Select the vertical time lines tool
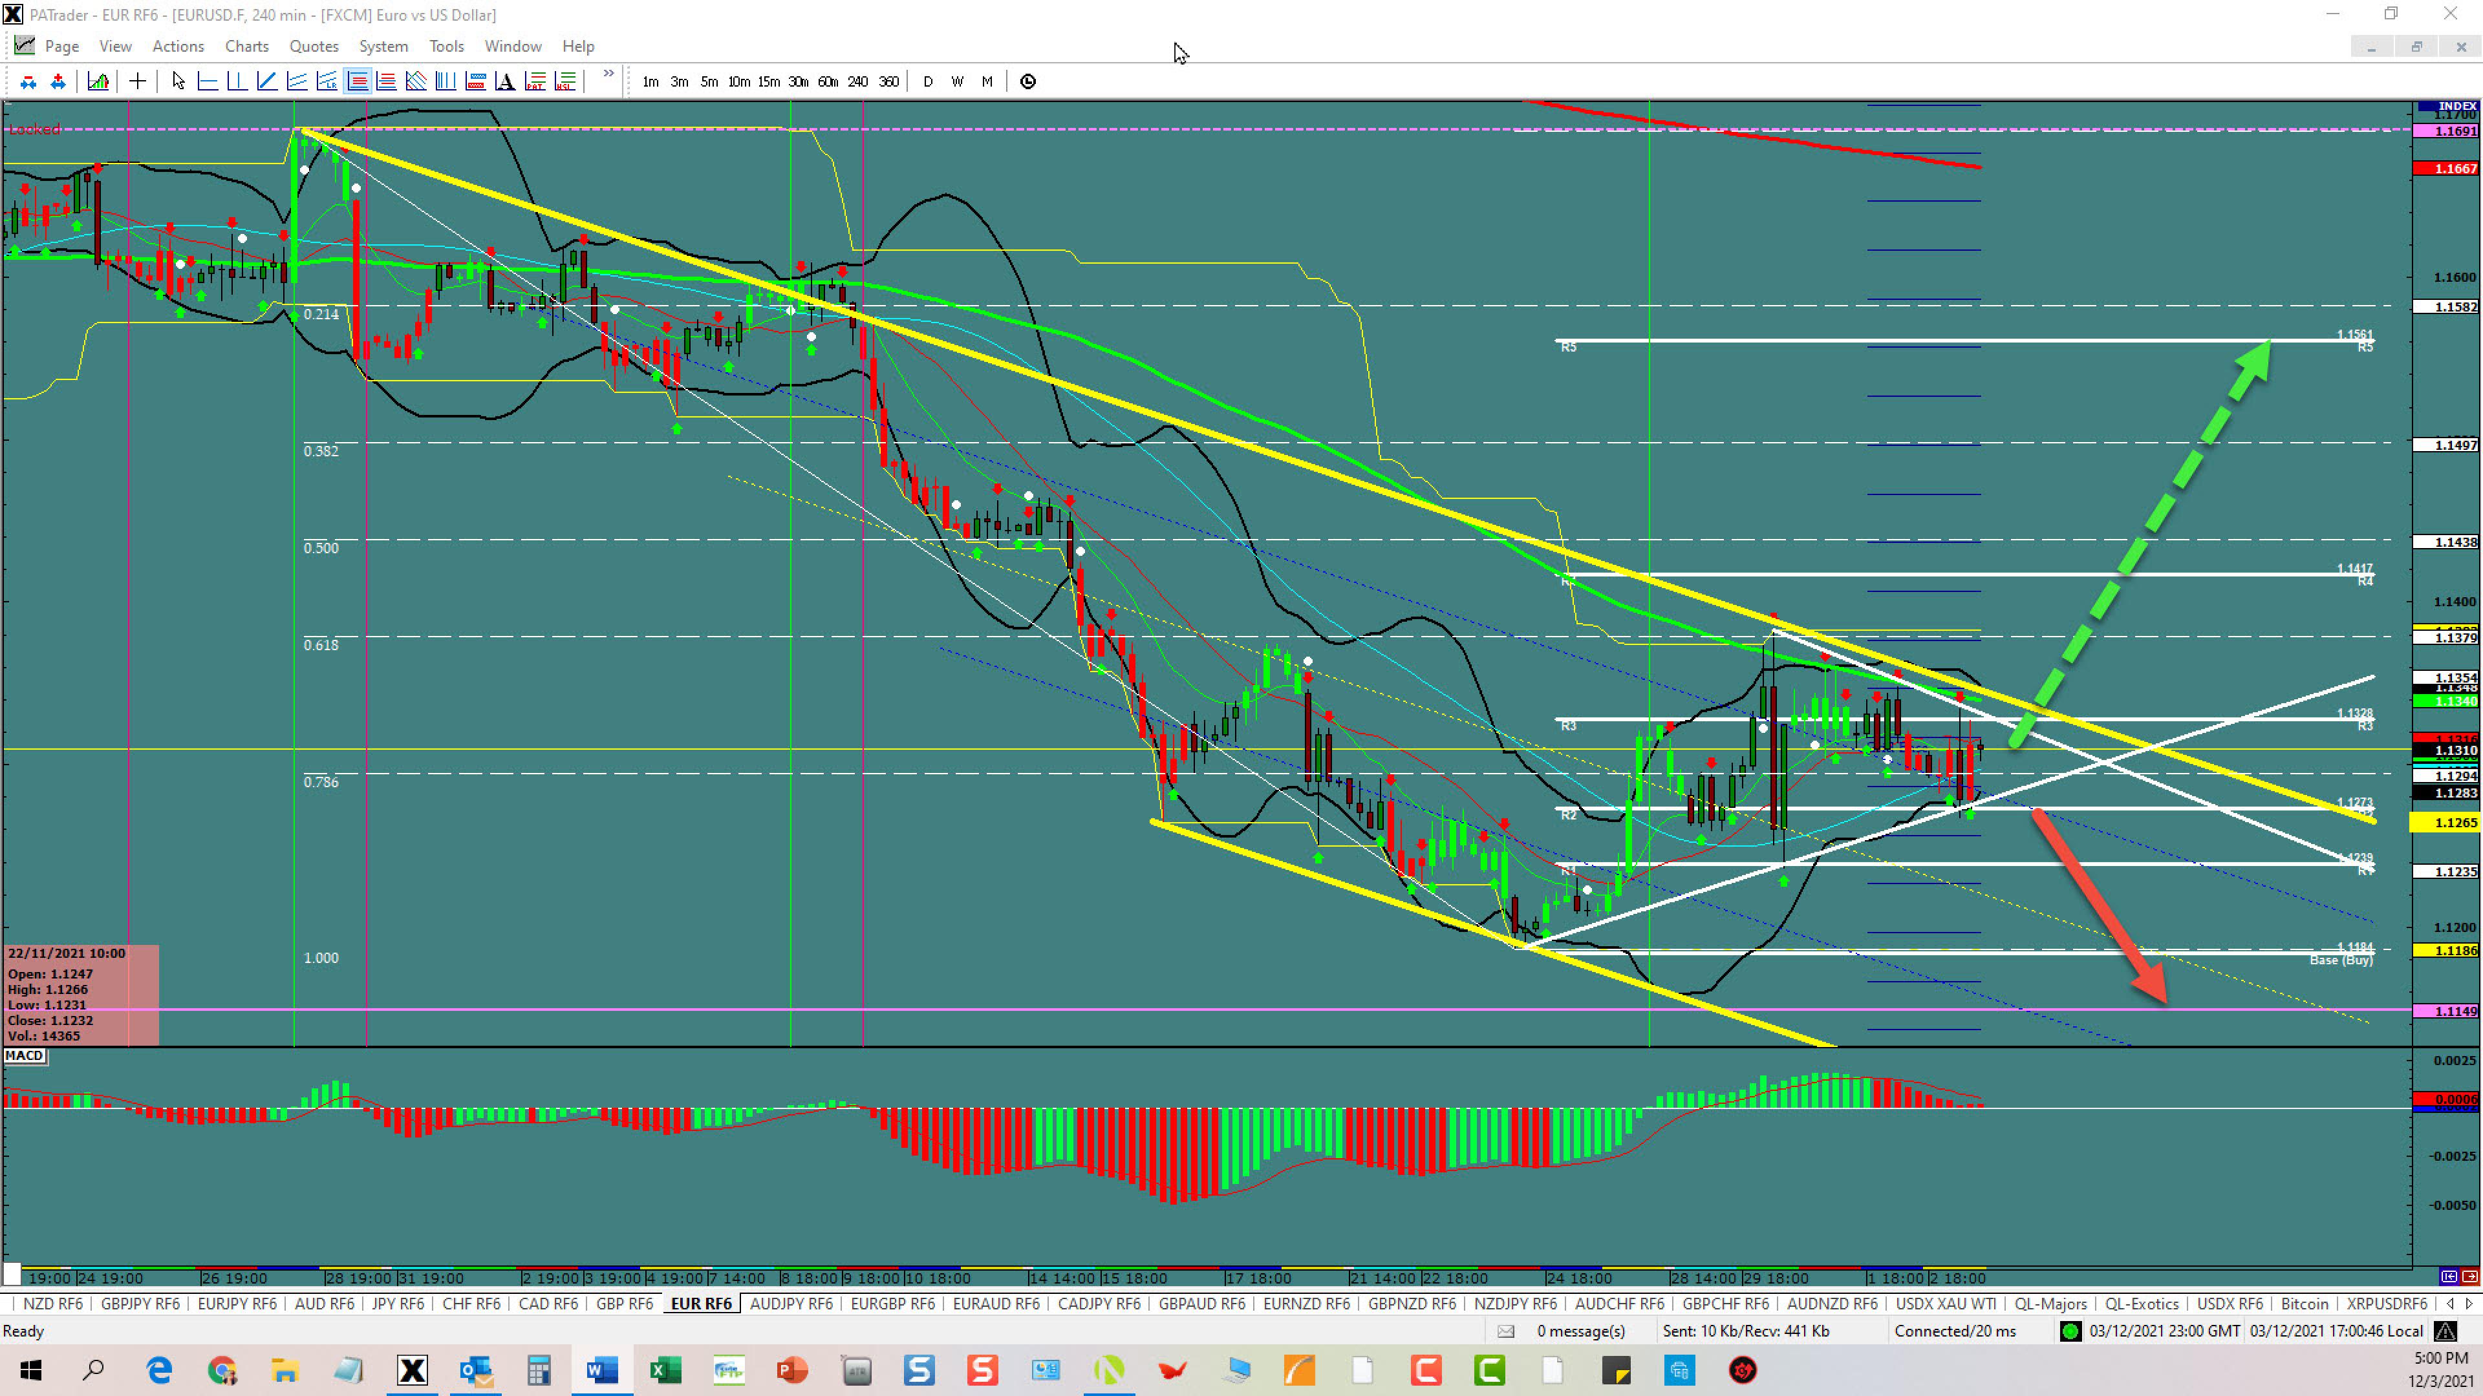The image size is (2483, 1396). (x=446, y=82)
